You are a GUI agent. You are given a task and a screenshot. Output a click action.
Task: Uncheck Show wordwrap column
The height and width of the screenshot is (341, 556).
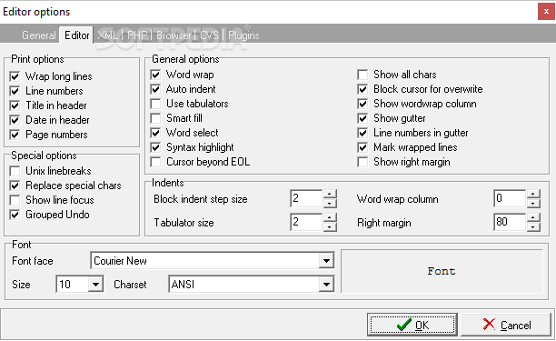[362, 104]
